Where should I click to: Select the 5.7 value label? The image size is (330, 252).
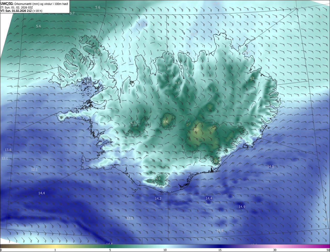pos(72,13)
